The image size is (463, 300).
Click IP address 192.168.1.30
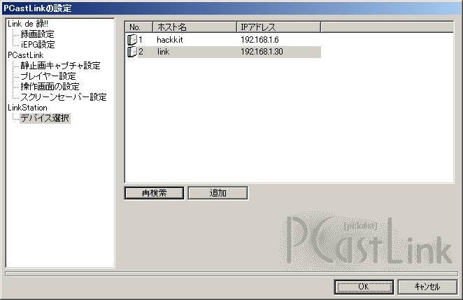click(x=262, y=52)
